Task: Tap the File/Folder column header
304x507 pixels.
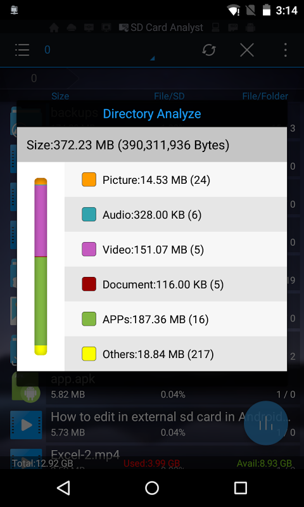Action: [x=265, y=96]
